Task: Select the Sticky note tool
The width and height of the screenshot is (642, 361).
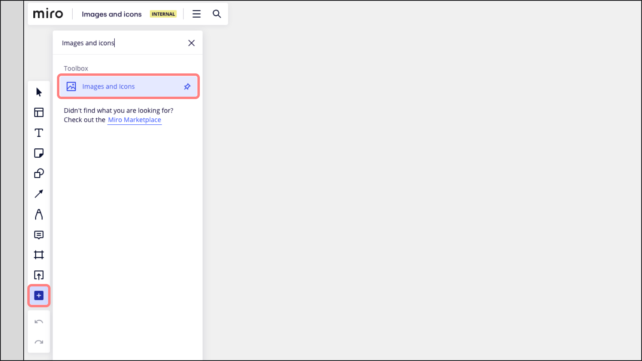Action: click(x=39, y=153)
